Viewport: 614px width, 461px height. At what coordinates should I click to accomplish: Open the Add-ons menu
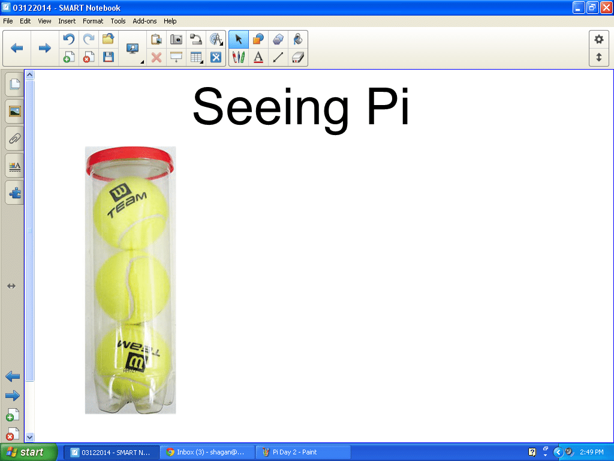[145, 21]
